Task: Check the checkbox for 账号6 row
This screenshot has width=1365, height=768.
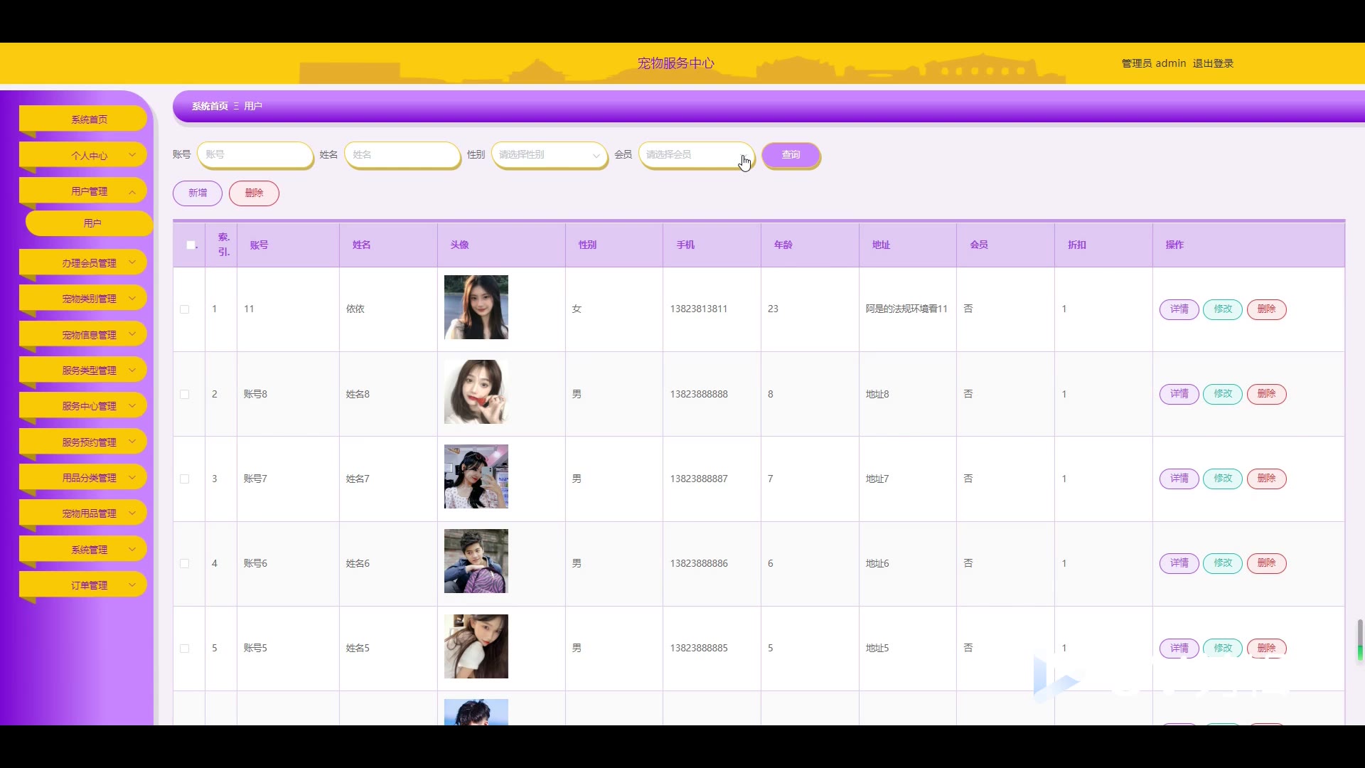Action: click(x=185, y=564)
